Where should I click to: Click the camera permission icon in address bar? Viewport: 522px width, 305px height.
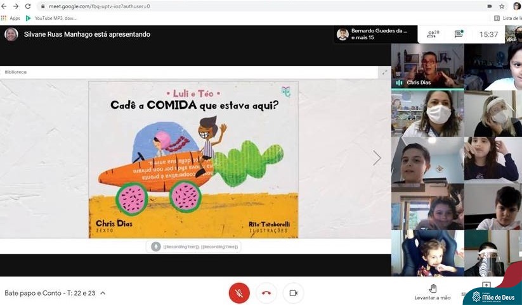coord(490,6)
